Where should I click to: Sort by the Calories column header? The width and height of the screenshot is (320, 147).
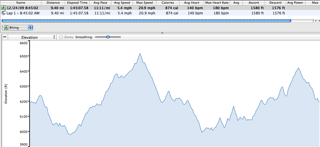click(x=168, y=3)
